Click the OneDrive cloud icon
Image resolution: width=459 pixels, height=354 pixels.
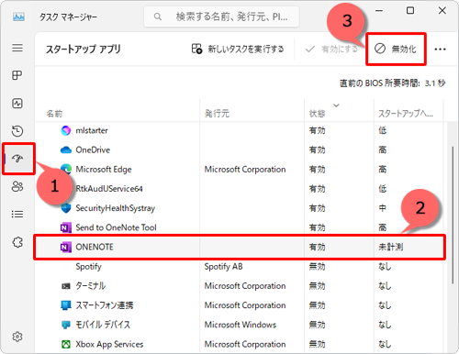[66, 150]
